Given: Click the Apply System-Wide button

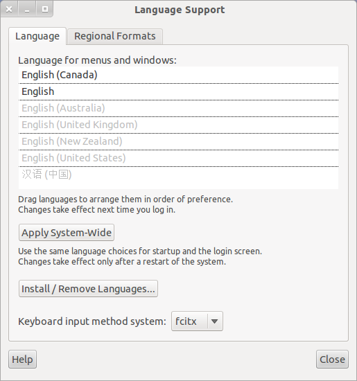Looking at the screenshot, I should click(67, 233).
